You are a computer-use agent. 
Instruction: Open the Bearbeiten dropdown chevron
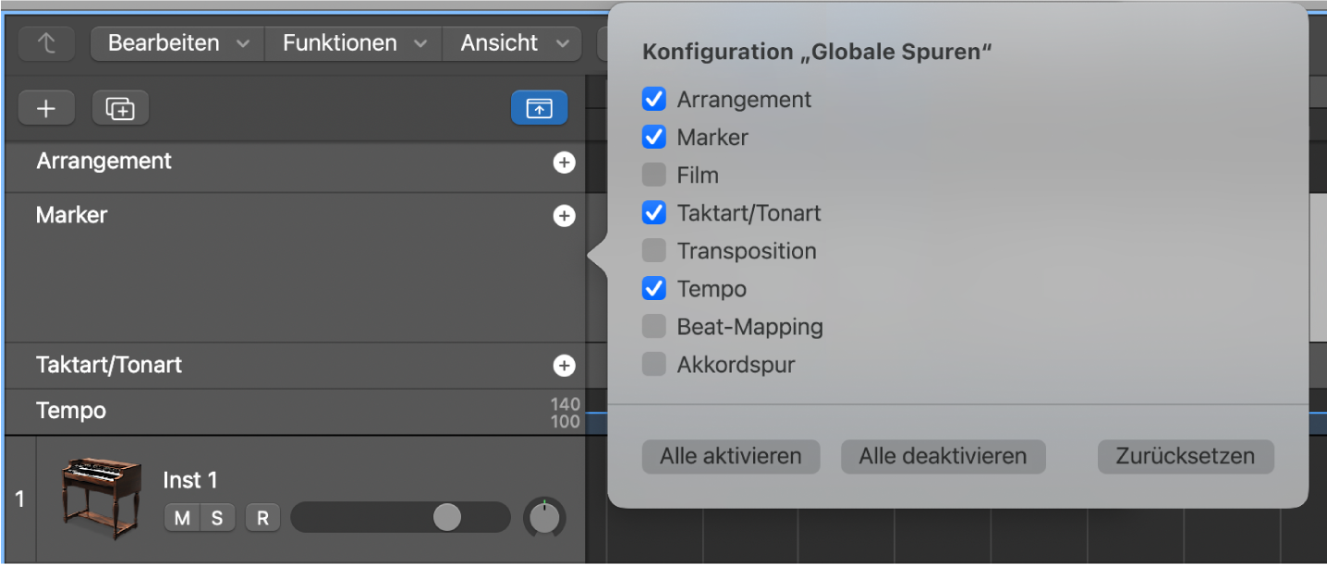tap(242, 42)
